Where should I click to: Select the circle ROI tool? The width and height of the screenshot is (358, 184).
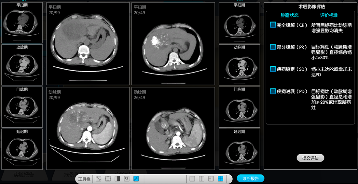point(108,179)
